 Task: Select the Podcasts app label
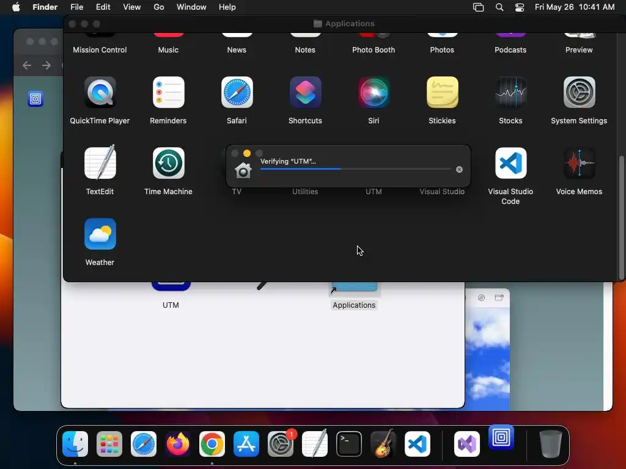(510, 50)
